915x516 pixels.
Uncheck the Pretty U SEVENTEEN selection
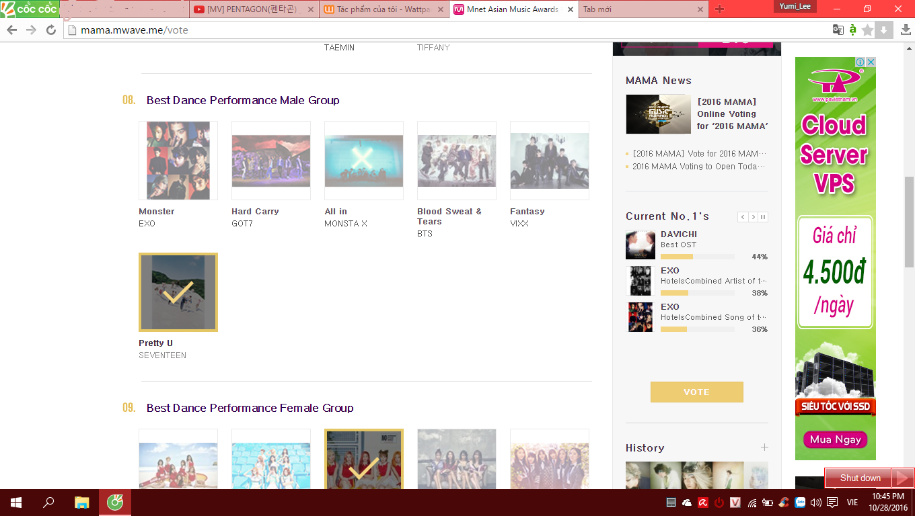click(178, 292)
